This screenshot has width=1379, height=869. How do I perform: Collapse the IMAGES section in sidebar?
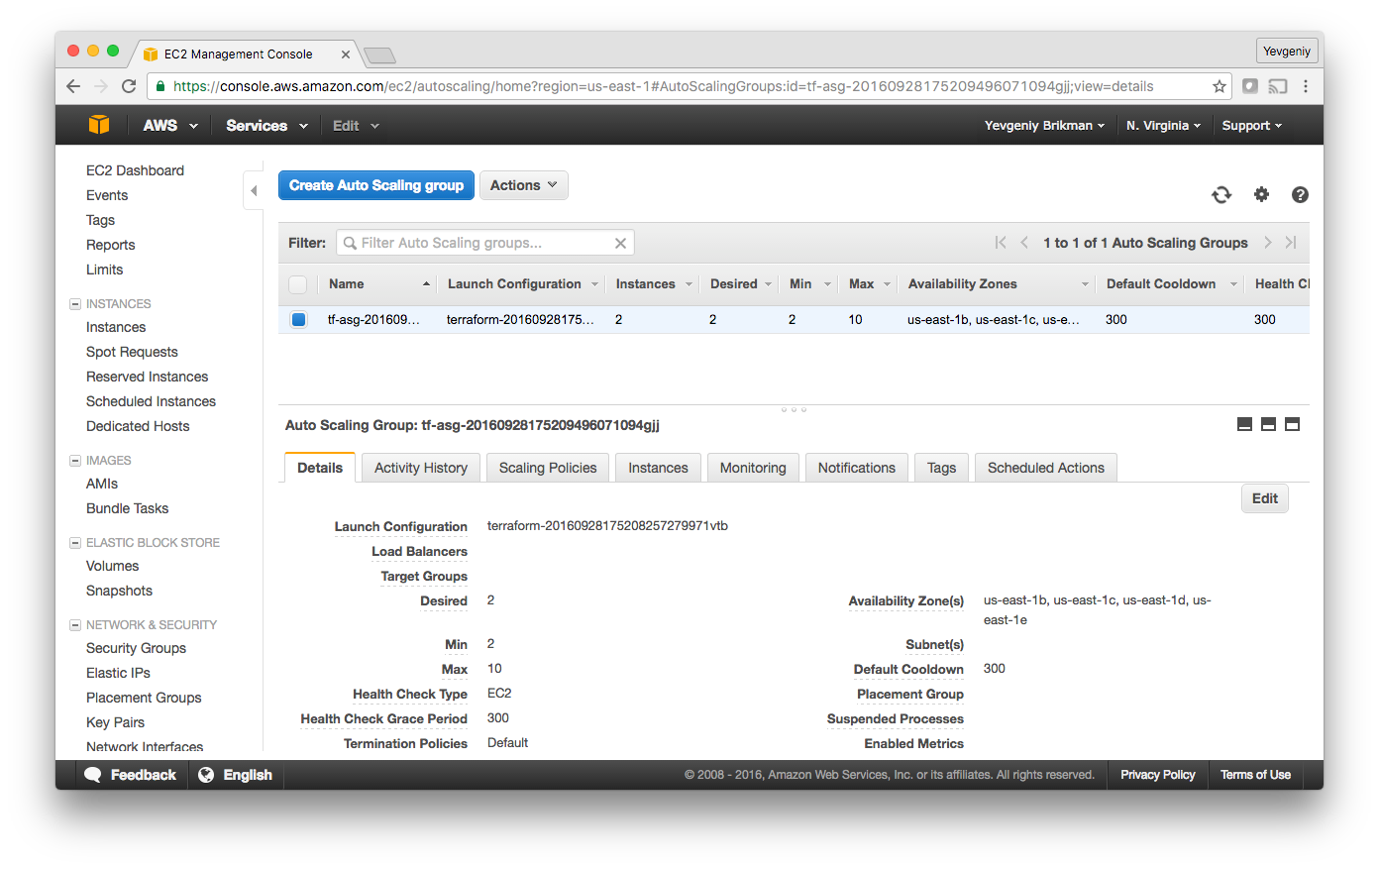pos(75,461)
